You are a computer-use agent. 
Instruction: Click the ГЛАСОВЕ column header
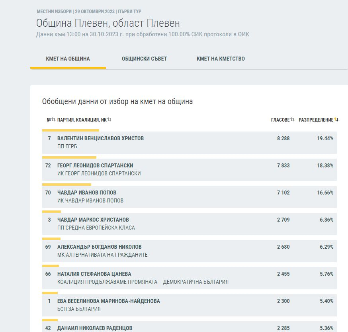pyautogui.click(x=280, y=120)
